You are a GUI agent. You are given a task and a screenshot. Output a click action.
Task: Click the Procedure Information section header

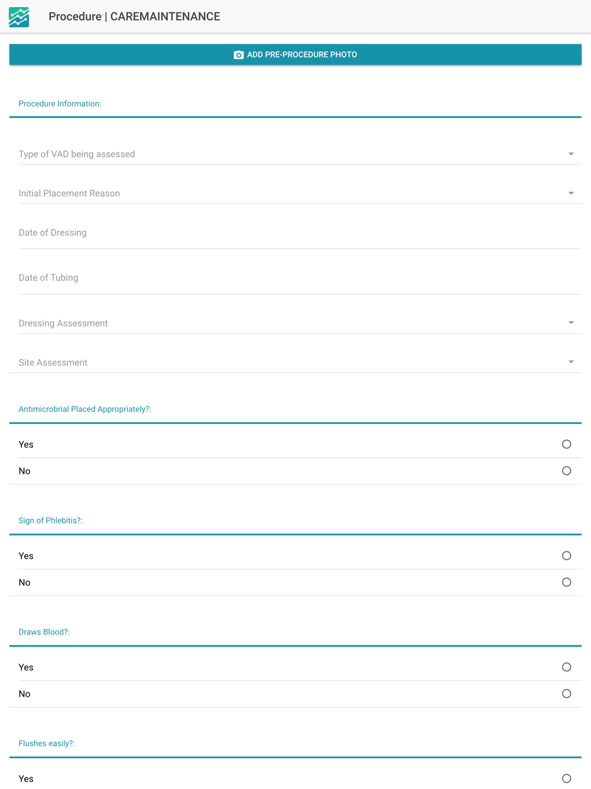coord(60,104)
